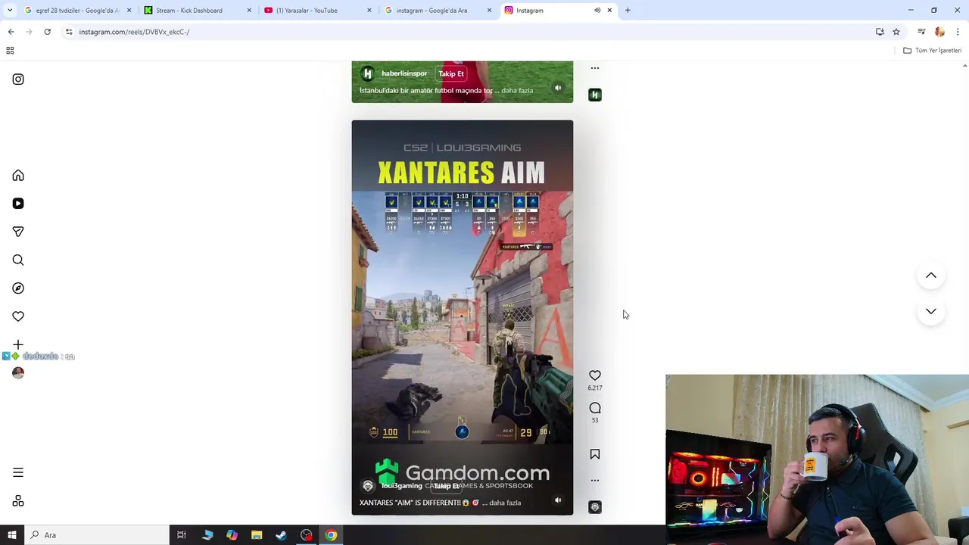The height and width of the screenshot is (545, 969).
Task: Like the Xantares Aim reel
Action: click(x=595, y=375)
